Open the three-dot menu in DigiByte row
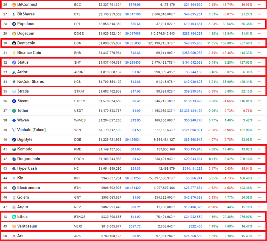The height and width of the screenshot is (241, 267). point(260,139)
